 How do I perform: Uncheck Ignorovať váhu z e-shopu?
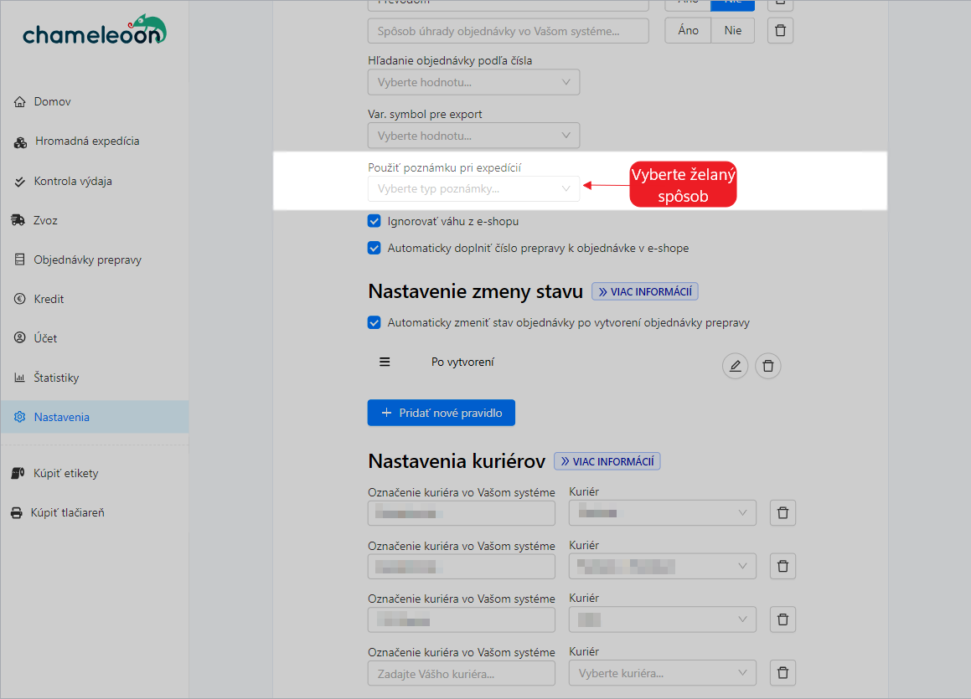(374, 222)
